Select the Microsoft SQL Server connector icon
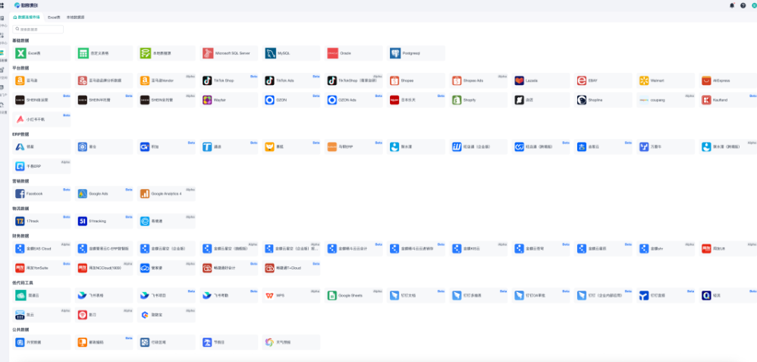 208,53
